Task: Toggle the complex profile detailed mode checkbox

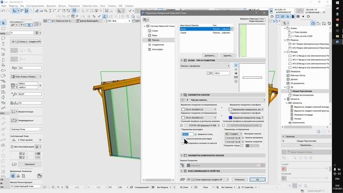Action: tap(182, 125)
